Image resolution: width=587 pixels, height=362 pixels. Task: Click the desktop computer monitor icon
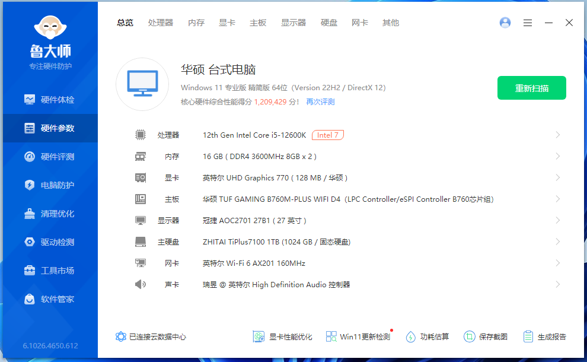142,84
